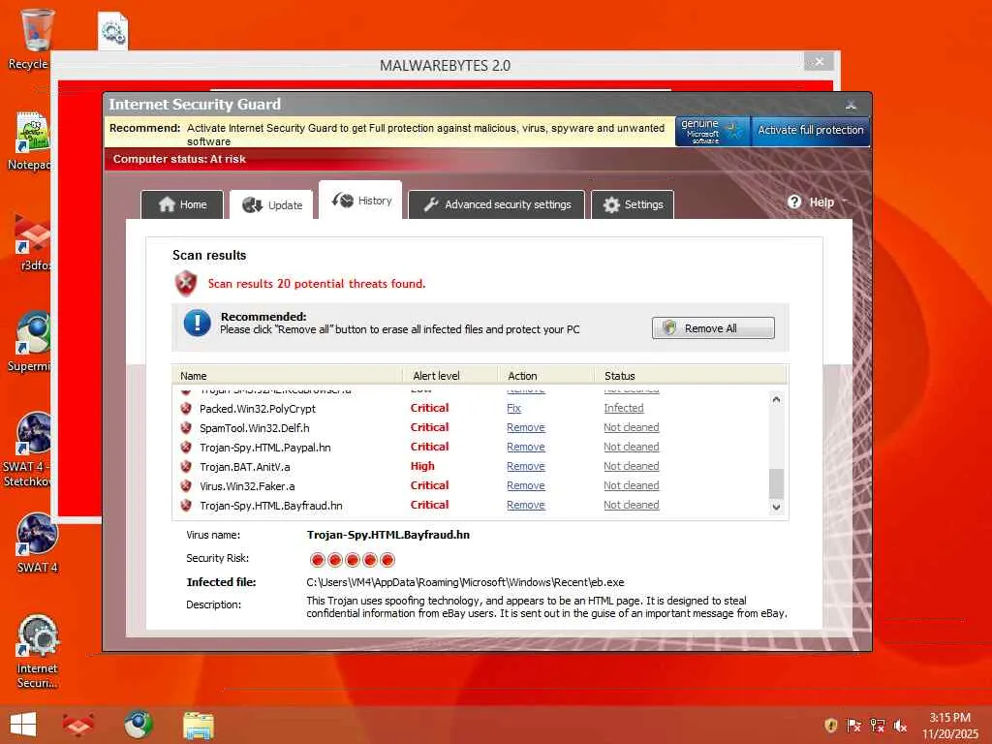The width and height of the screenshot is (992, 744).
Task: Click the Action Center flag tray icon
Action: (854, 726)
